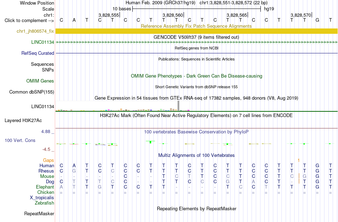Click the 'chr1:' ruler label
Screen dimensions: 338x222
coord(49,15)
